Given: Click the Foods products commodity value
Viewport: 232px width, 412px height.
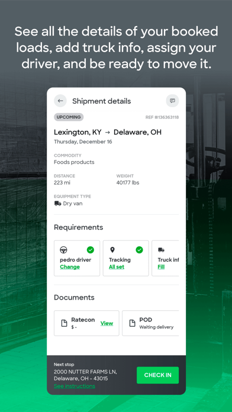Looking at the screenshot, I should point(74,162).
